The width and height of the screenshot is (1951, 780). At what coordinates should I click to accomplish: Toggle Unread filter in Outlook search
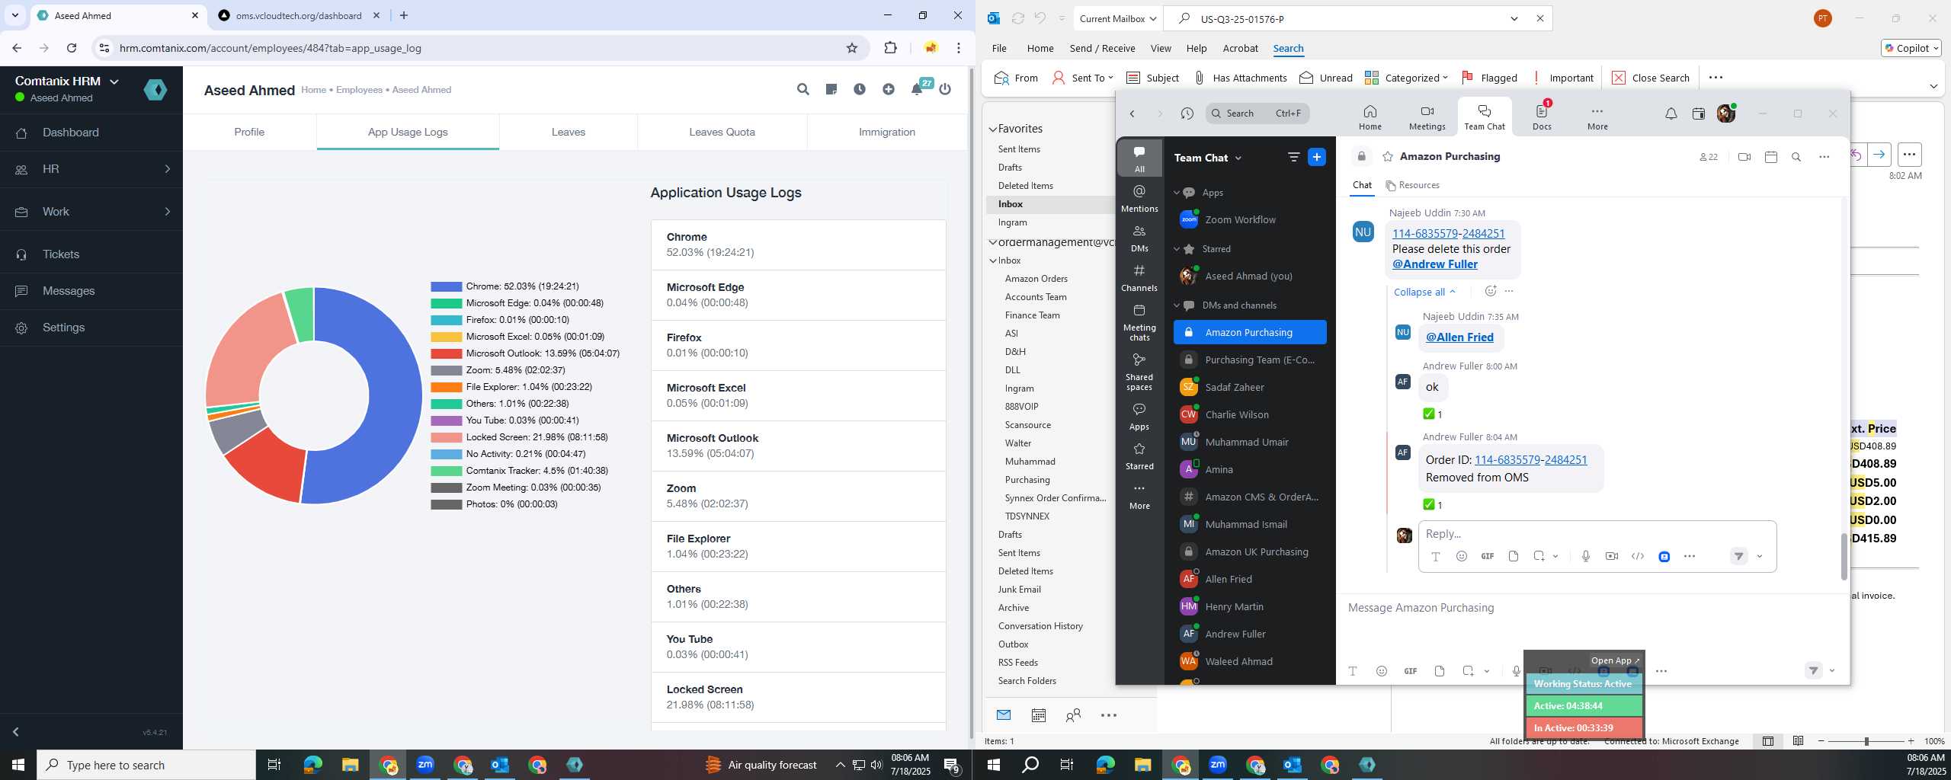[x=1326, y=78]
